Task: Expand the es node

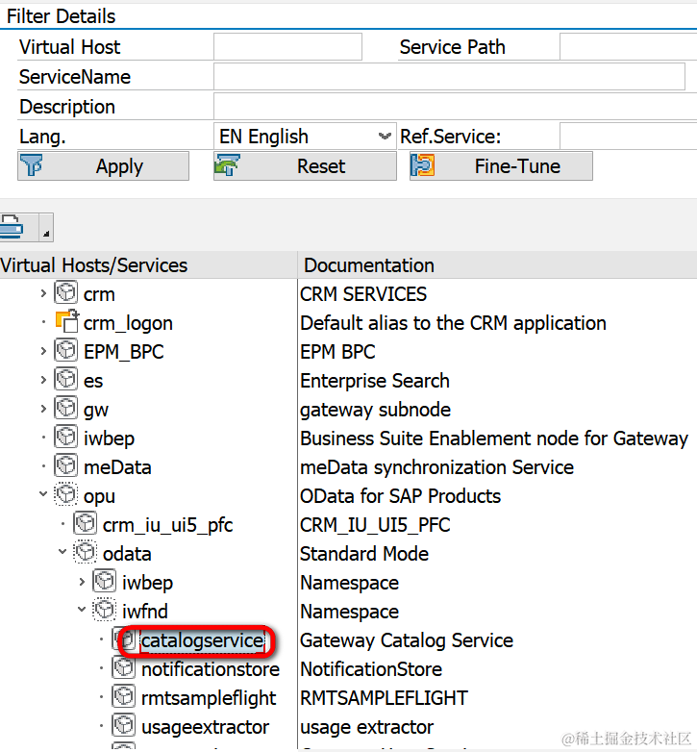Action: click(x=43, y=380)
